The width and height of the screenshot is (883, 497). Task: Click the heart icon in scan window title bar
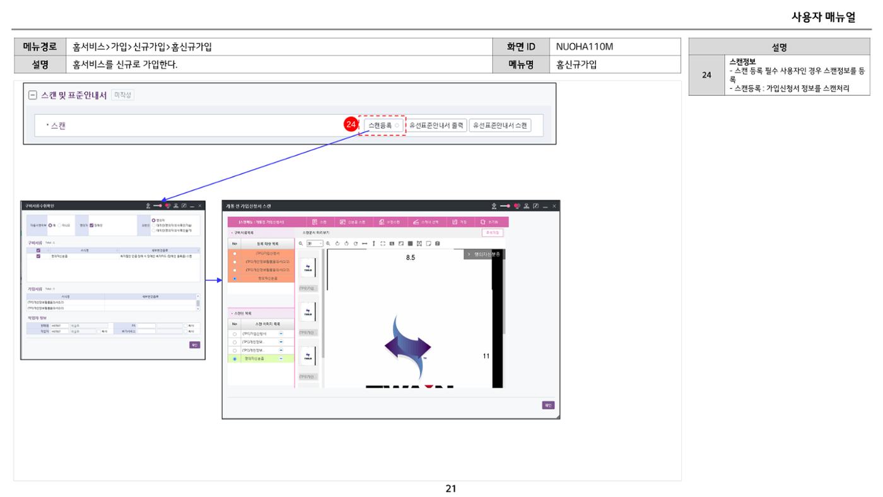[x=517, y=206]
